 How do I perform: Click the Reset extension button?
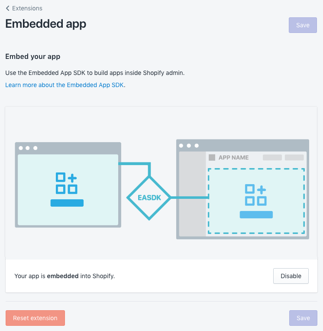[x=35, y=318]
